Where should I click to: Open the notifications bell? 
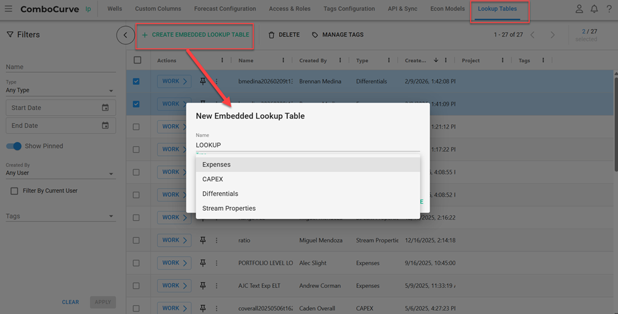(594, 9)
